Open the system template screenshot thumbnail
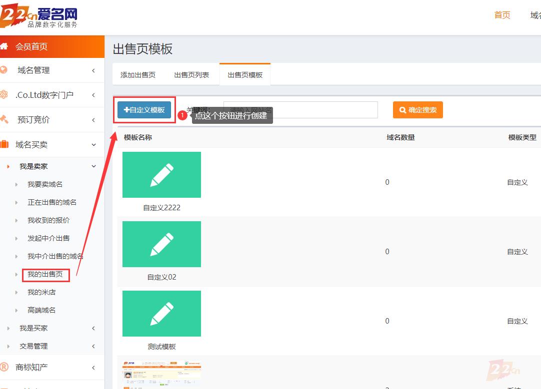 tap(161, 375)
